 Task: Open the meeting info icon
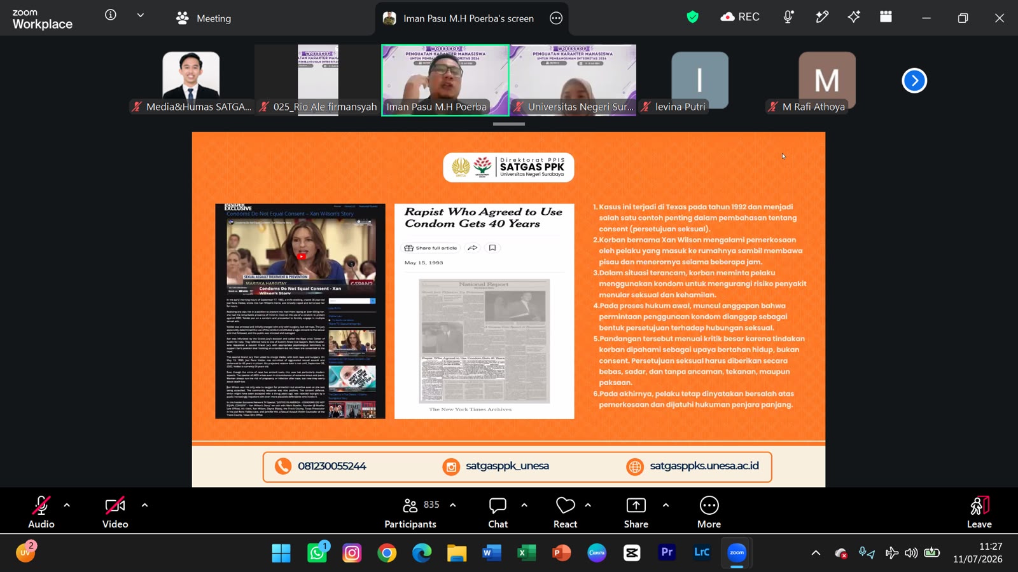[111, 15]
